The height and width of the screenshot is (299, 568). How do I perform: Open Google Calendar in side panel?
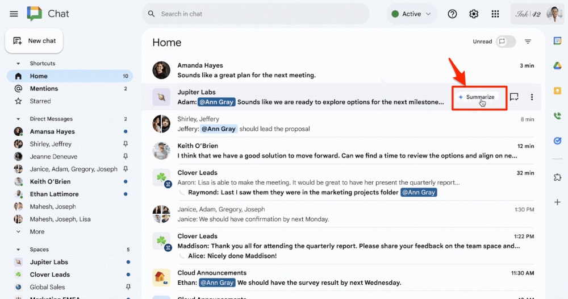tap(558, 41)
